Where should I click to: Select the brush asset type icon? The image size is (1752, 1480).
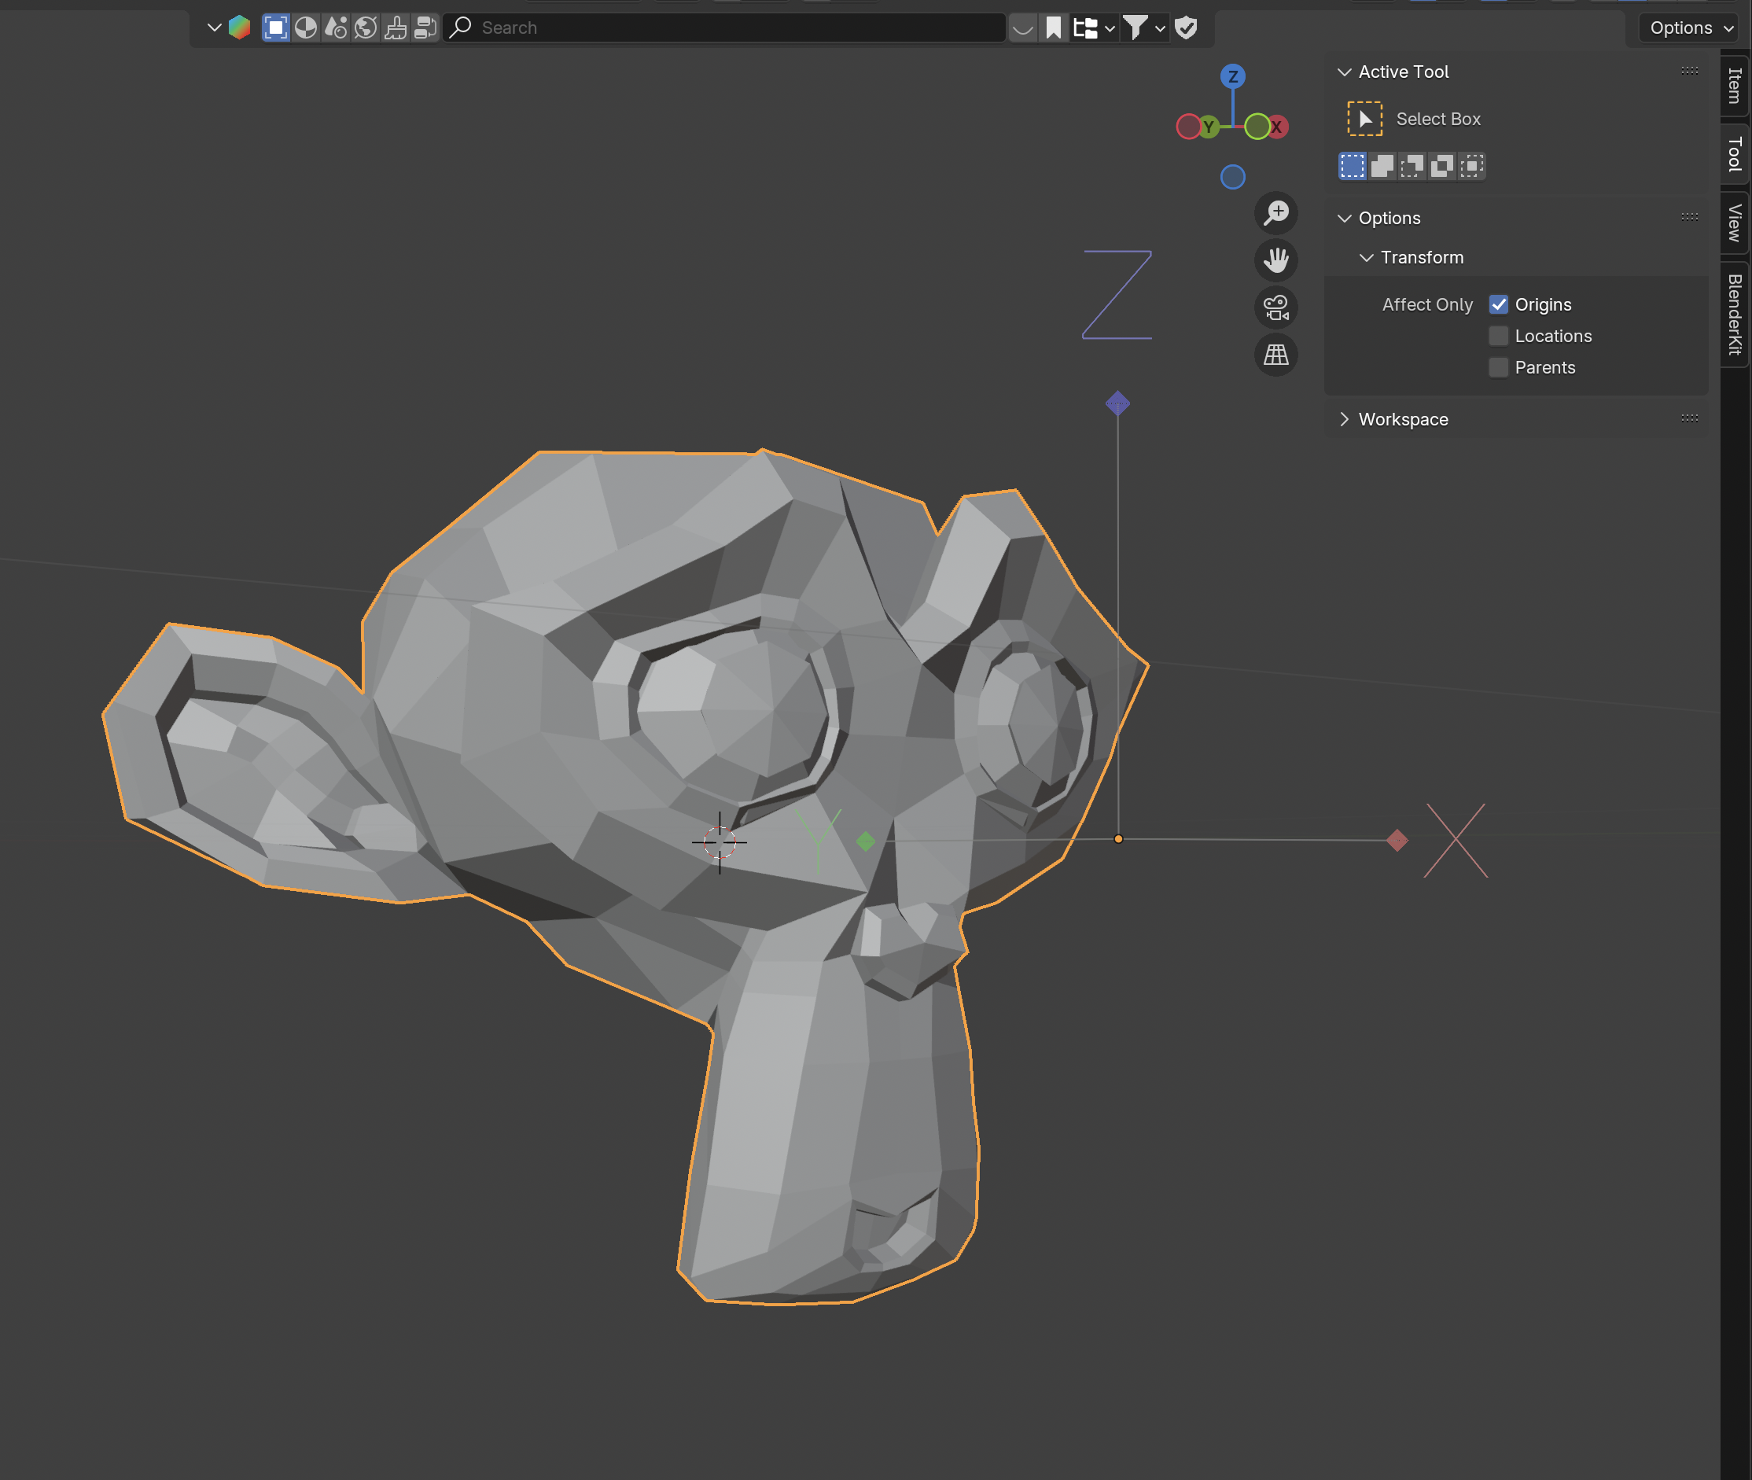[396, 28]
